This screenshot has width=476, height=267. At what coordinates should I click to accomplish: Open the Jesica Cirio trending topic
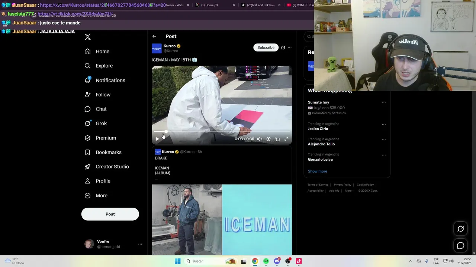(x=318, y=129)
